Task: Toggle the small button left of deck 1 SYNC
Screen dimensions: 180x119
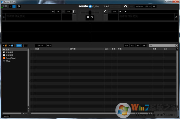Action: tap(63, 11)
